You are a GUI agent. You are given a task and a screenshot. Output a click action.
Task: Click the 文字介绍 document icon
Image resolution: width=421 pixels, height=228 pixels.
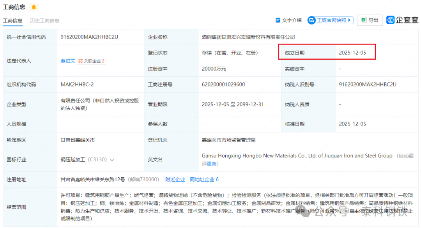(x=278, y=20)
